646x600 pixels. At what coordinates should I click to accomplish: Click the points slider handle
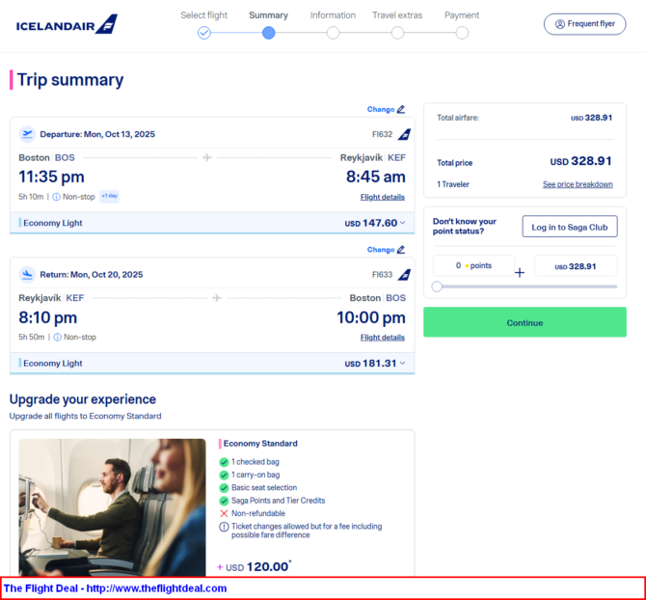coord(437,286)
